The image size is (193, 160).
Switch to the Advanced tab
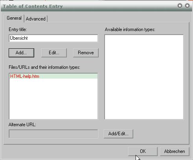[x=36, y=19]
